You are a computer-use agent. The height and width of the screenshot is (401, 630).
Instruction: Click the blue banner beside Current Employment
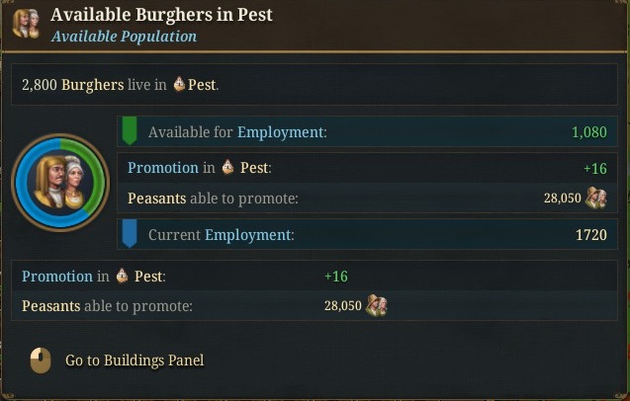(x=129, y=234)
